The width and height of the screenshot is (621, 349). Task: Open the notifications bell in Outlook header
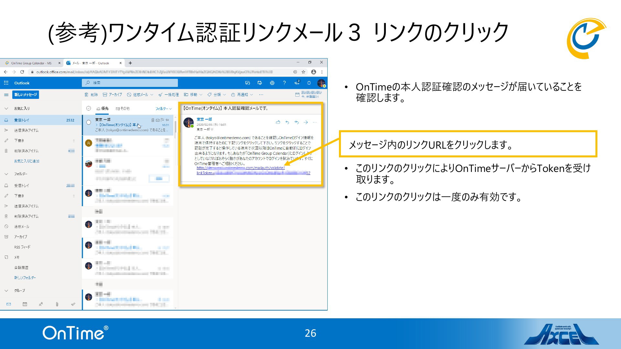pos(309,83)
